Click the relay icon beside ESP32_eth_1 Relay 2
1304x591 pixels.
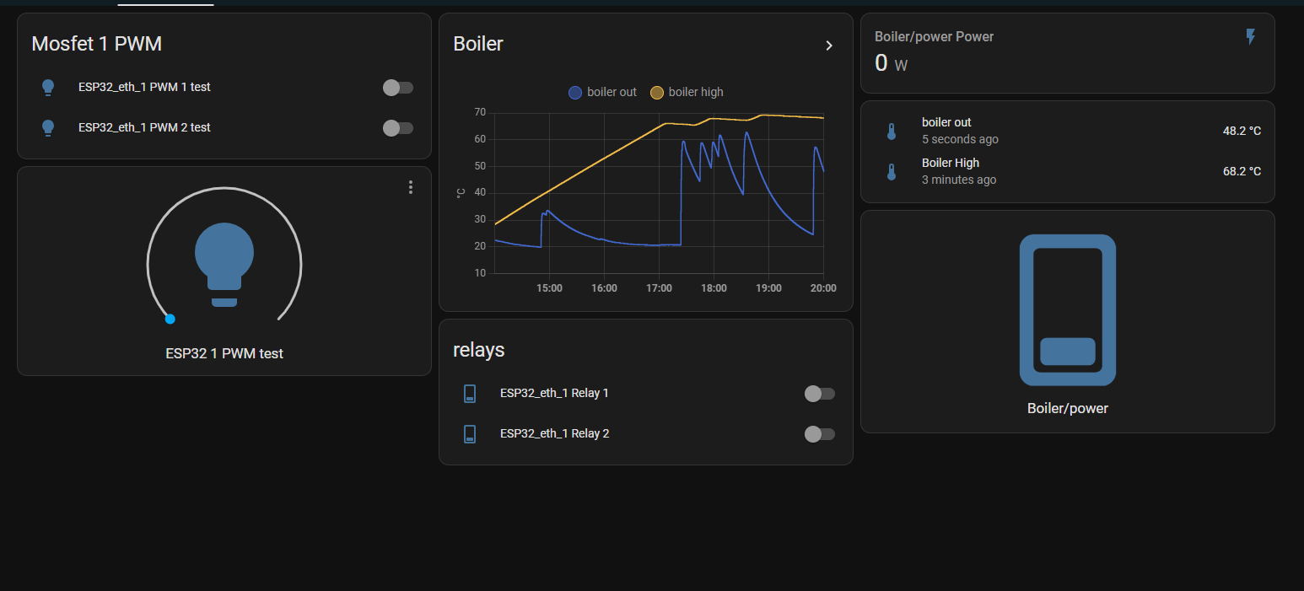point(470,433)
